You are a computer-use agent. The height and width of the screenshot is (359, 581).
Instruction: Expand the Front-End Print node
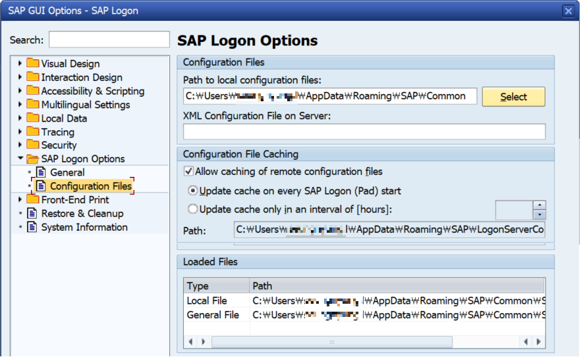coord(20,200)
